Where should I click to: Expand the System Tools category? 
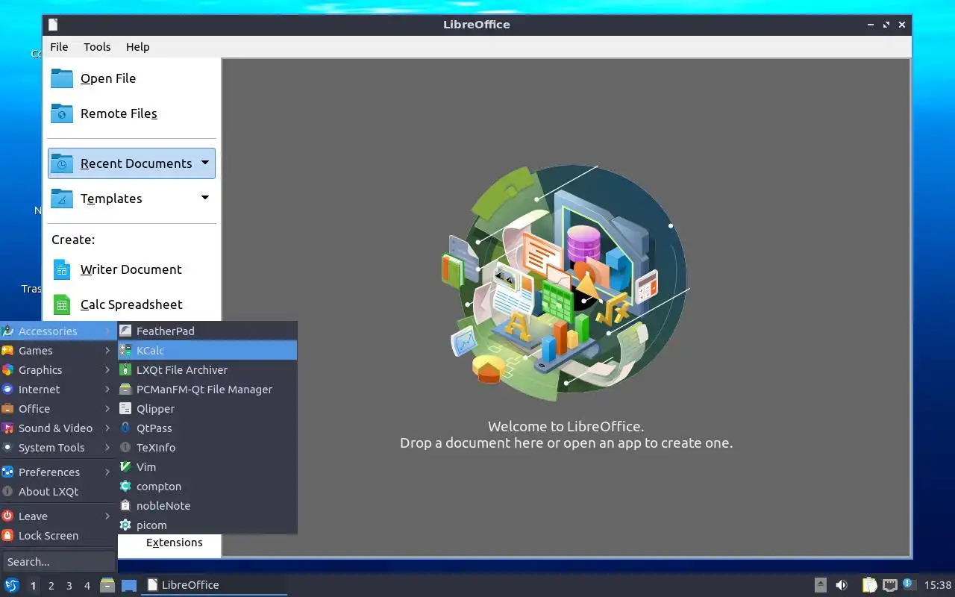[58, 447]
